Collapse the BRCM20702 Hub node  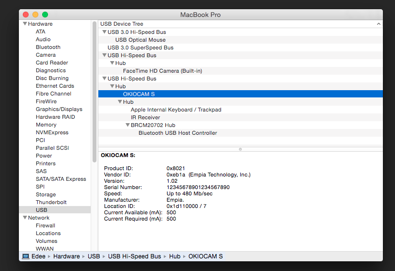127,125
